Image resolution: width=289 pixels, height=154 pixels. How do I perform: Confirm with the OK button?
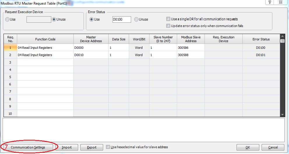click(x=248, y=147)
